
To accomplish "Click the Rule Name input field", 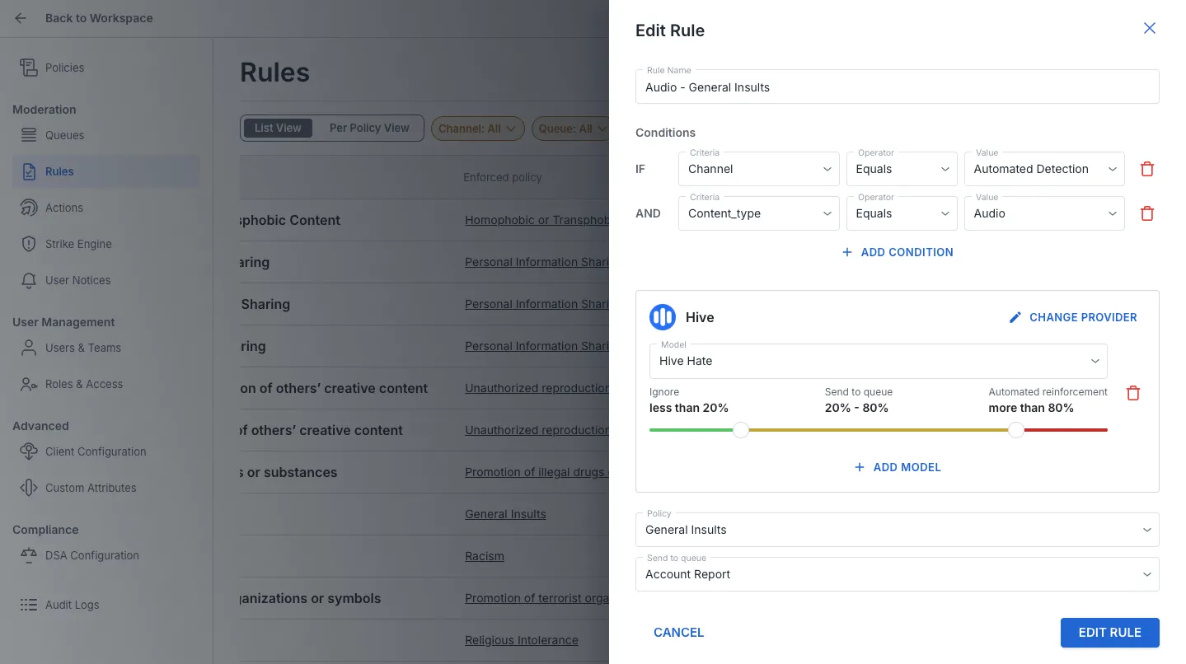I will 898,87.
